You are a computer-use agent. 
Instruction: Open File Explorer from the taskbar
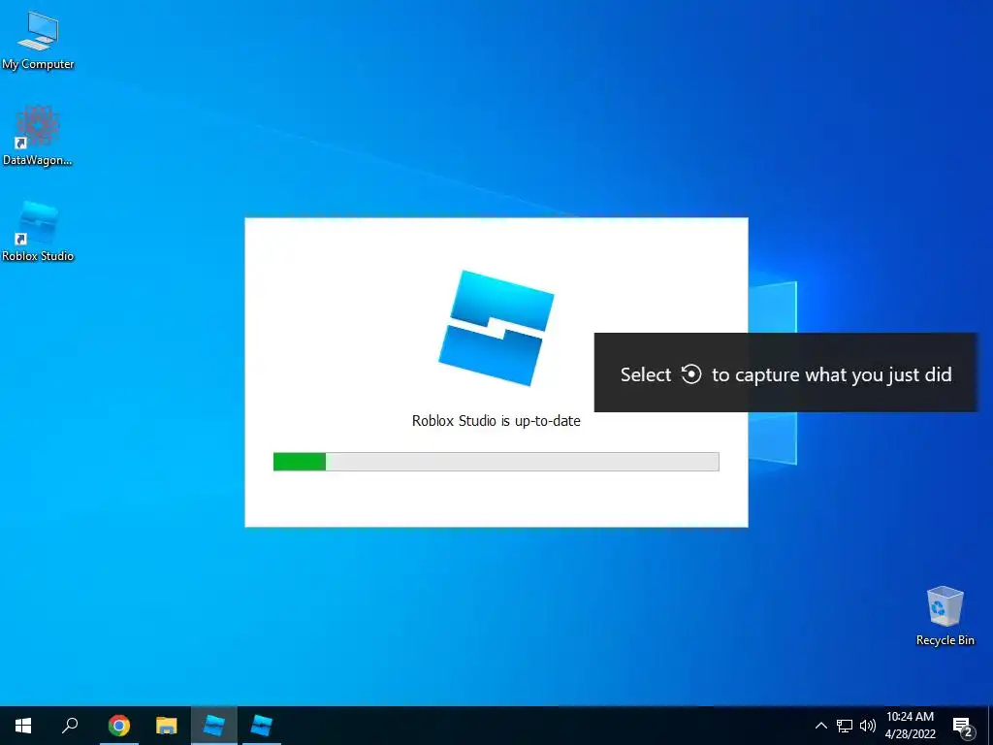pos(167,726)
